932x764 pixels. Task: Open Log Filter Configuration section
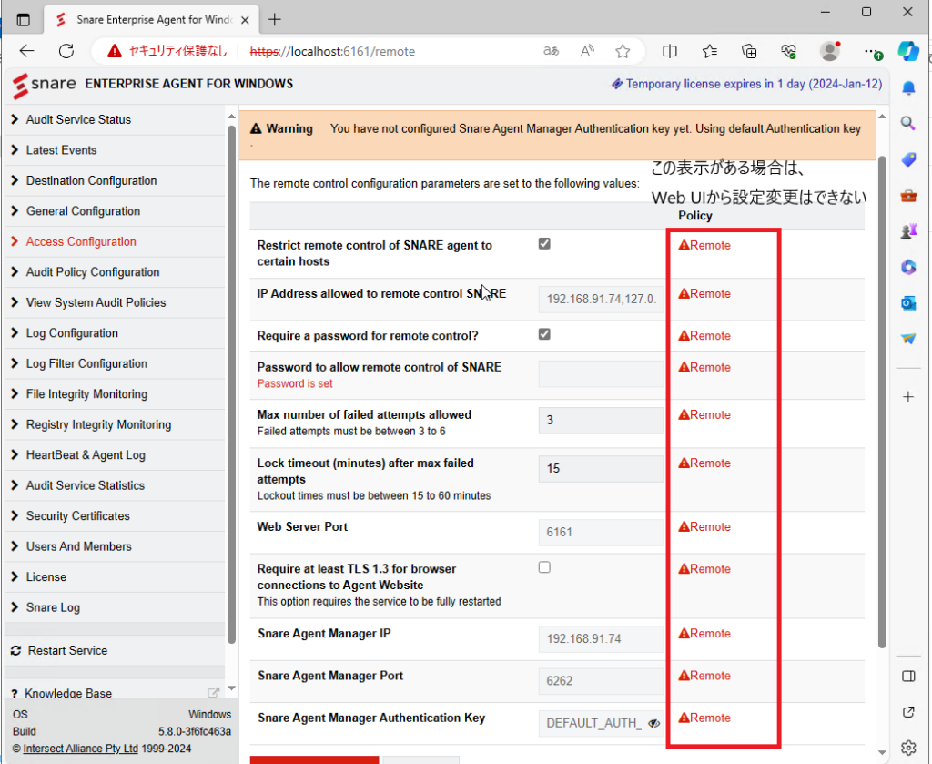(x=116, y=363)
